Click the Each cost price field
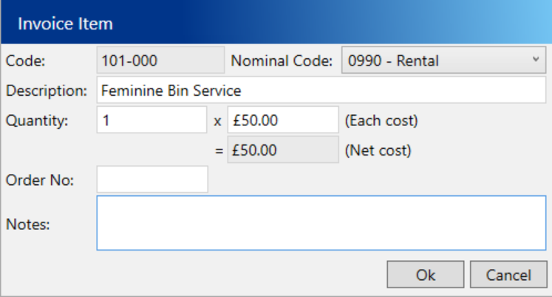The image size is (552, 297). 282,120
